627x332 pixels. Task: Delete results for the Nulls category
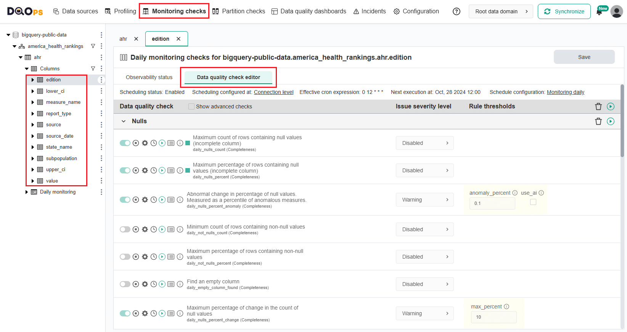click(x=598, y=121)
